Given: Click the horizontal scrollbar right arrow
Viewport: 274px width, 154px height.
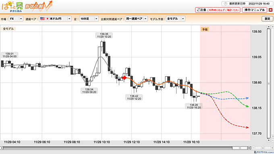Looking at the screenshot, I should click(x=249, y=148).
